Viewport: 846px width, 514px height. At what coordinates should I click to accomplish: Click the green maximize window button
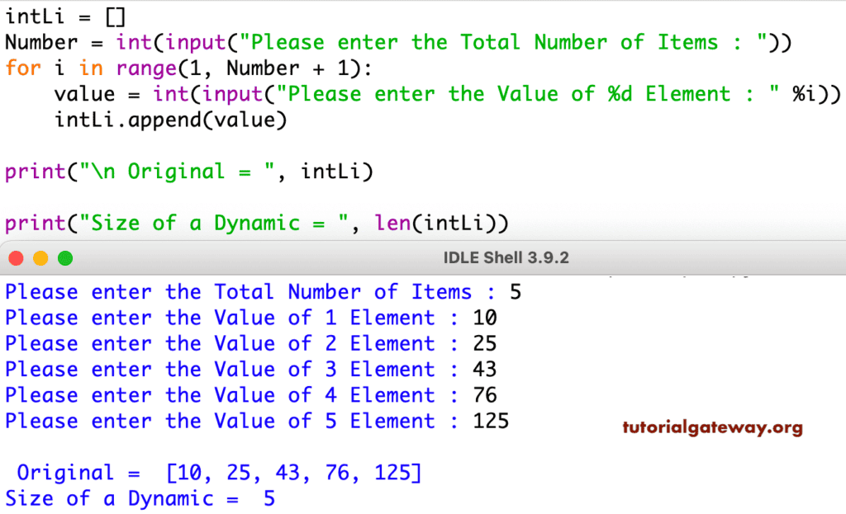[65, 258]
